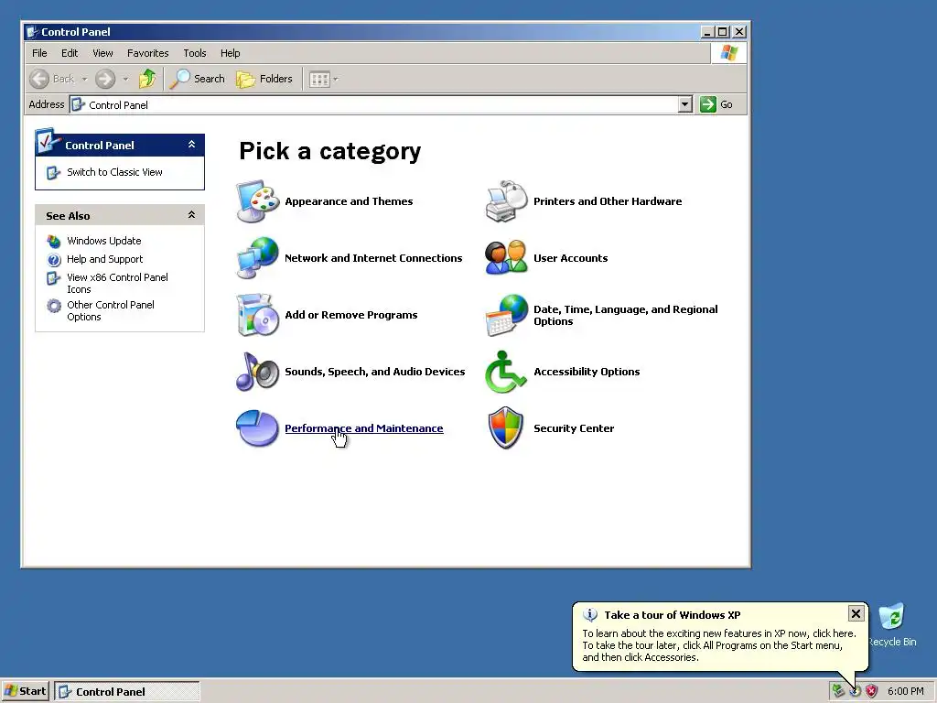Click the Views toolbar icon
This screenshot has height=703, width=937.
[x=319, y=79]
